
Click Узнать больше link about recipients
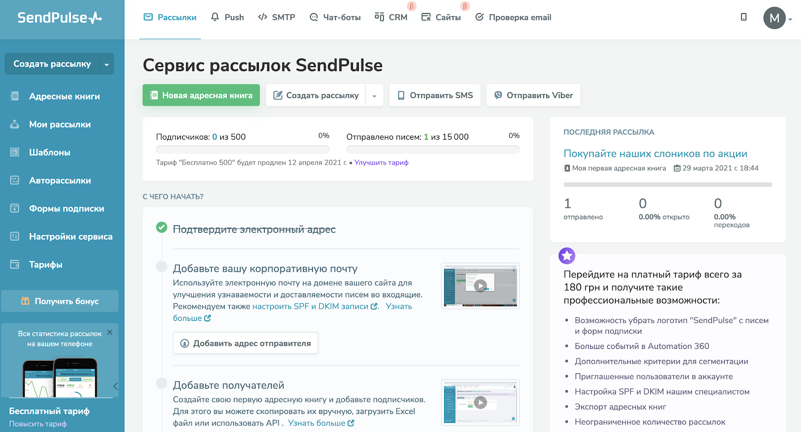(321, 423)
